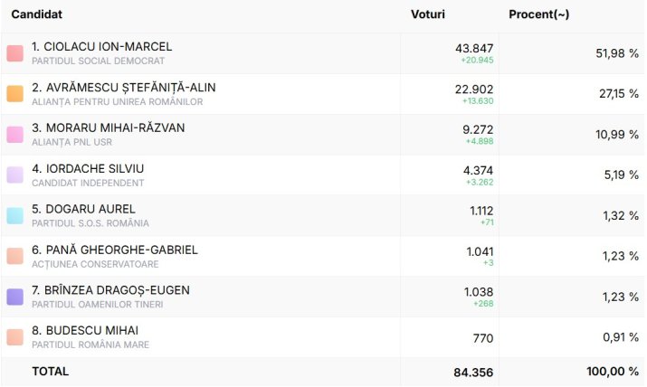Sort by the Voturi column header
The width and height of the screenshot is (647, 387).
coord(427,15)
